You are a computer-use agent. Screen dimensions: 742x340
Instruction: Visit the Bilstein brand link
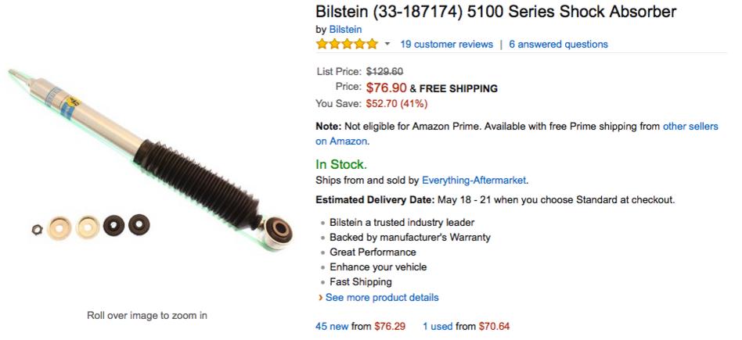(345, 30)
